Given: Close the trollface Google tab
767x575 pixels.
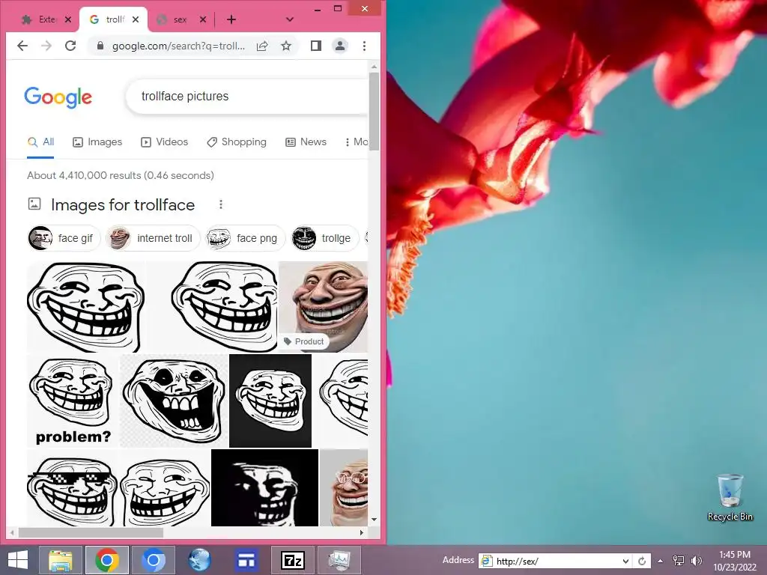Looking at the screenshot, I should [x=136, y=19].
